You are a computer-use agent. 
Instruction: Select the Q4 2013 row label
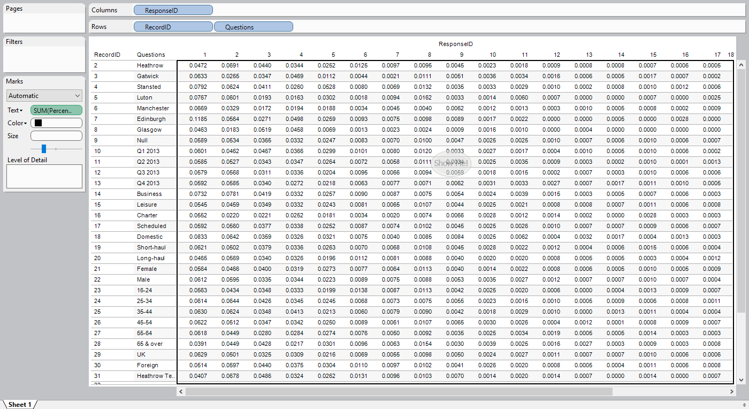148,183
